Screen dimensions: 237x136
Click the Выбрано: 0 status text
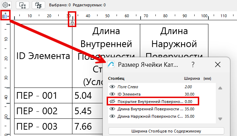pos(60,5)
